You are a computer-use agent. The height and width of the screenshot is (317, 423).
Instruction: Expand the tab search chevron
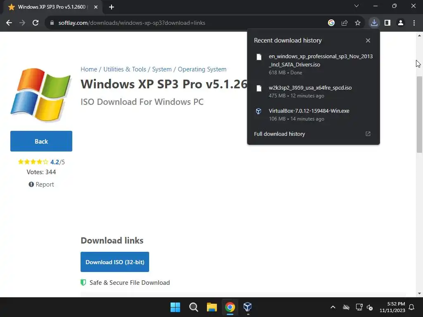[x=356, y=6]
